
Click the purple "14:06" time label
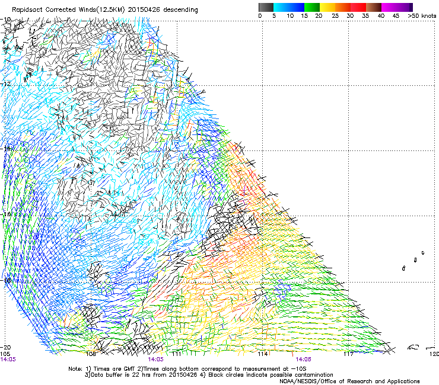point(304,360)
